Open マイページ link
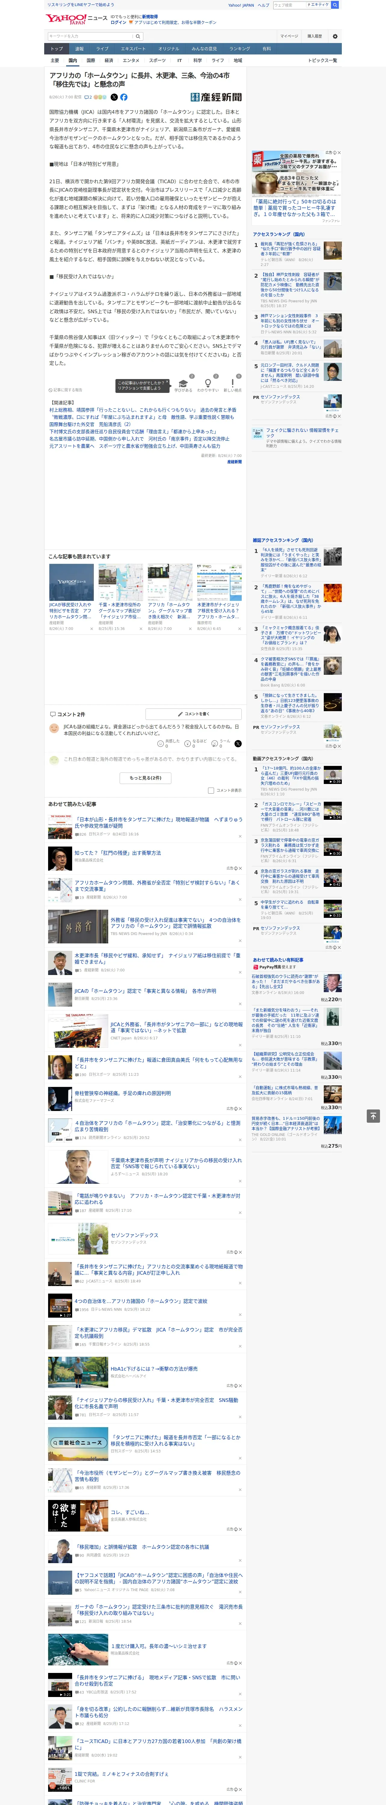The width and height of the screenshot is (386, 1805). click(289, 36)
